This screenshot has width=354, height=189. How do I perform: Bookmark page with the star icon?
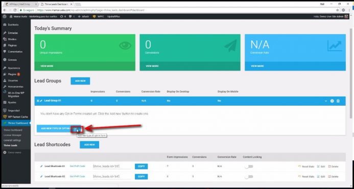(x=338, y=10)
